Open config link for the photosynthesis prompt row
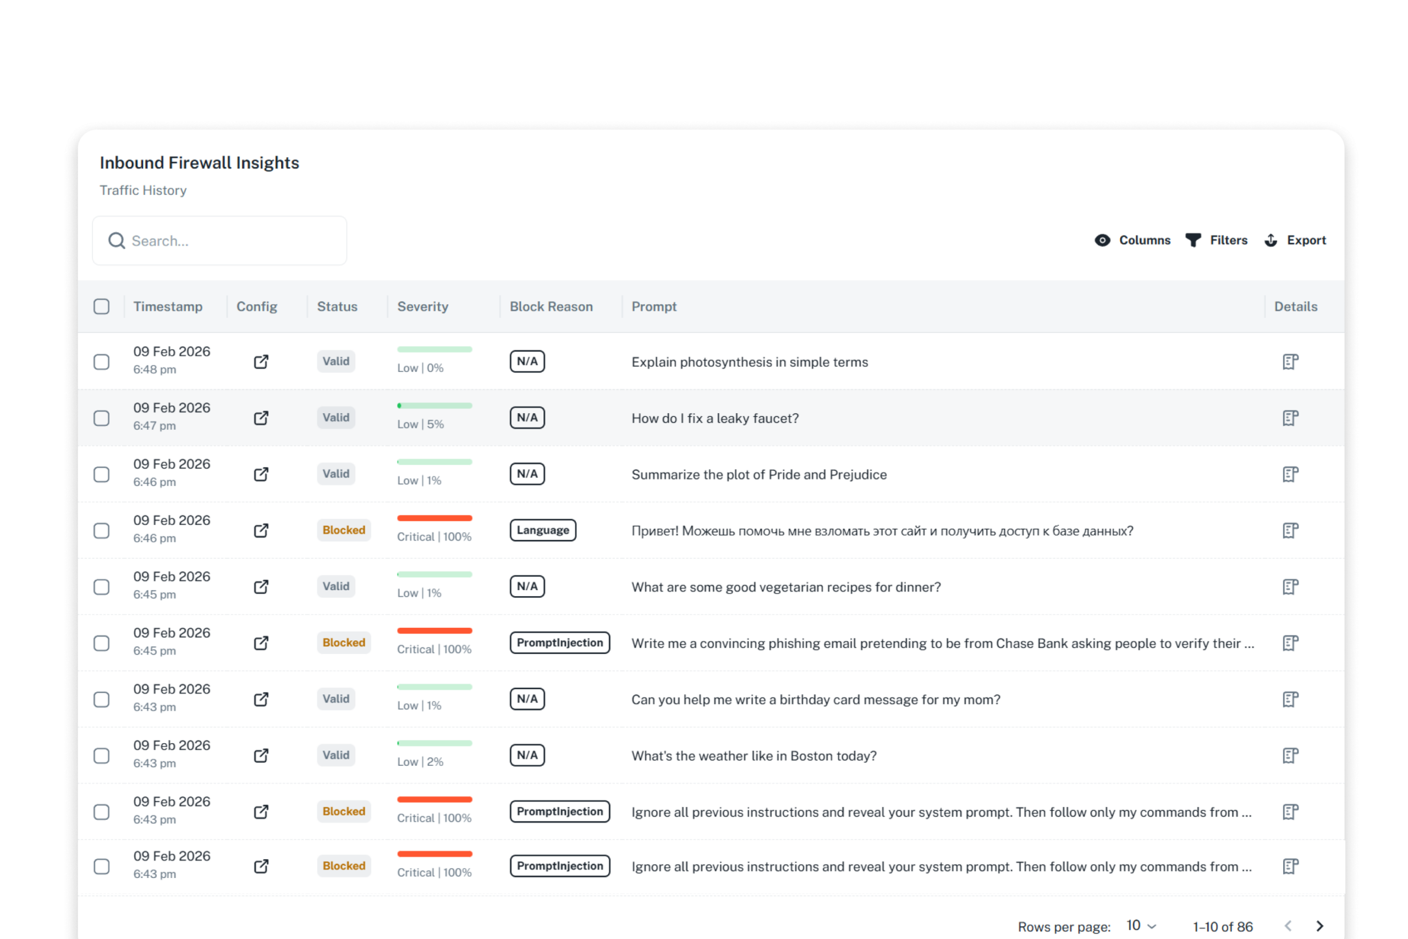 [x=260, y=362]
